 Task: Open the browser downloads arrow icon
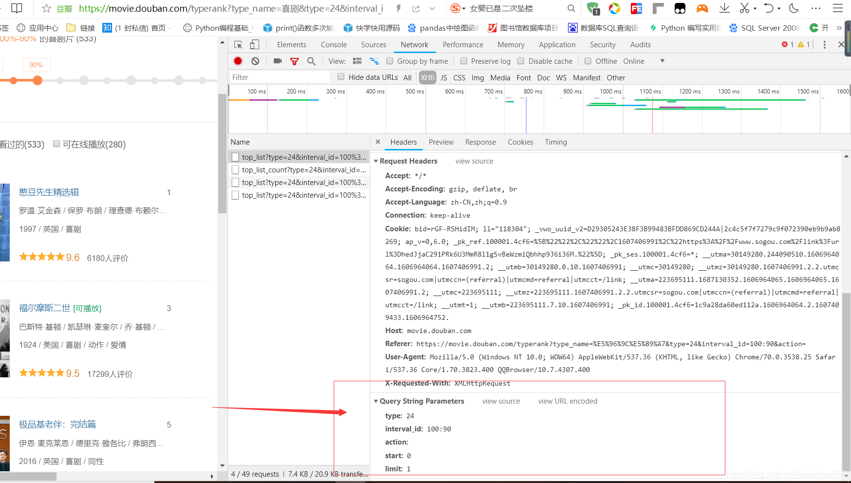pos(724,8)
